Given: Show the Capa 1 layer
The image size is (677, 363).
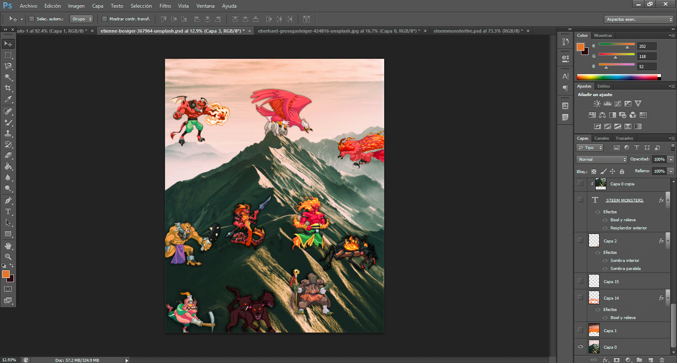Looking at the screenshot, I should pyautogui.click(x=581, y=330).
